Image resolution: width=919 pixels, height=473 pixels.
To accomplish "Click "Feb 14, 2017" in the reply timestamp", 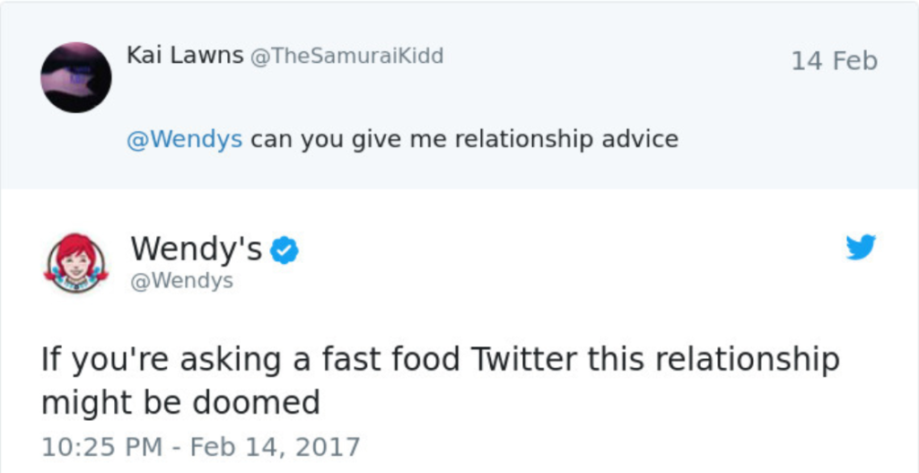I will pos(274,446).
